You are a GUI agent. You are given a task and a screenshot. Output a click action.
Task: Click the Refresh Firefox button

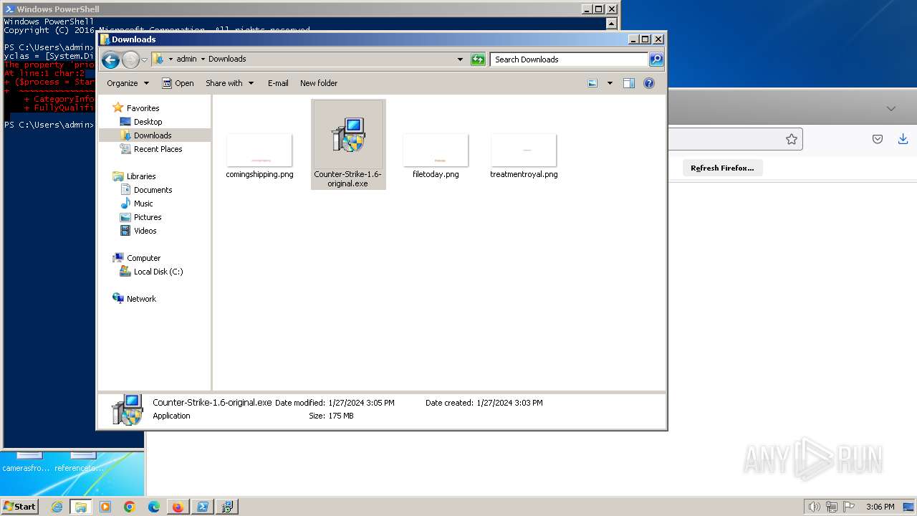coord(722,168)
